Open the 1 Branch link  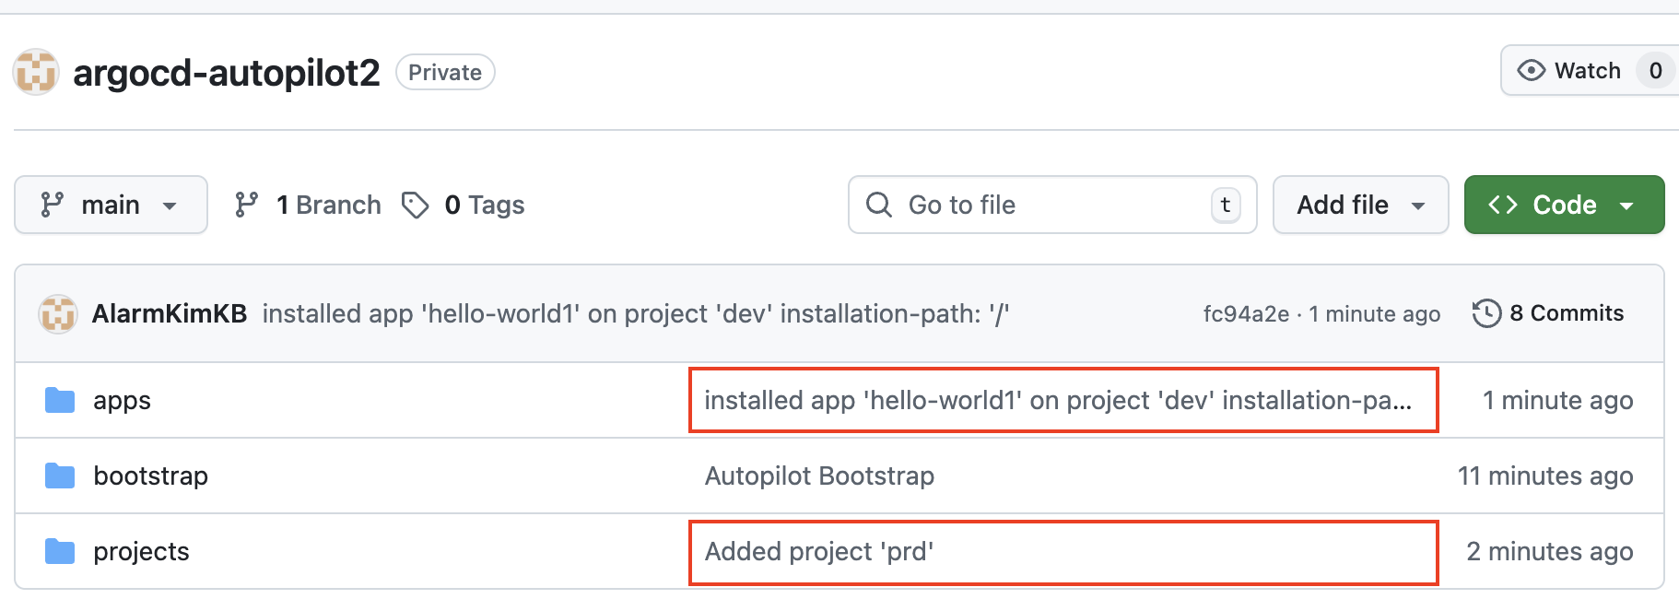[328, 205]
